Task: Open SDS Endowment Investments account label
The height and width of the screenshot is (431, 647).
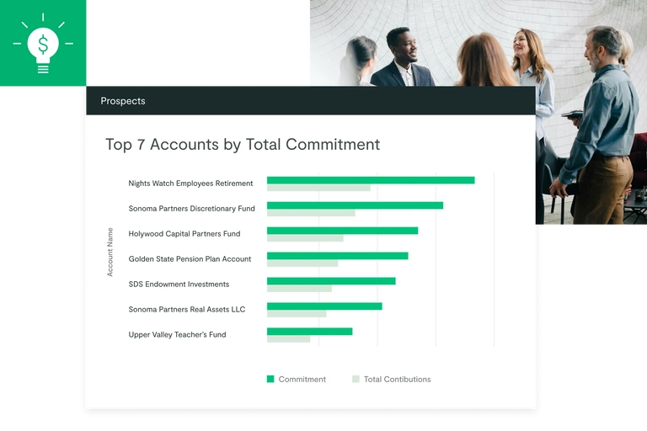Action: (179, 285)
